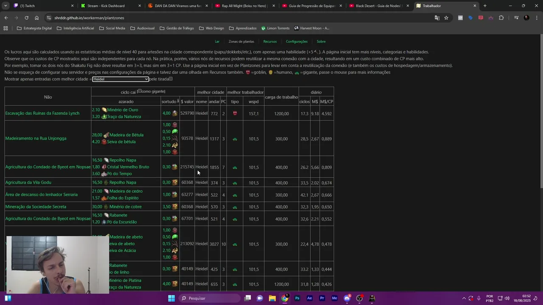Show hidden system tray icons
Viewport: 543px width, 305px height.
[x=464, y=298]
